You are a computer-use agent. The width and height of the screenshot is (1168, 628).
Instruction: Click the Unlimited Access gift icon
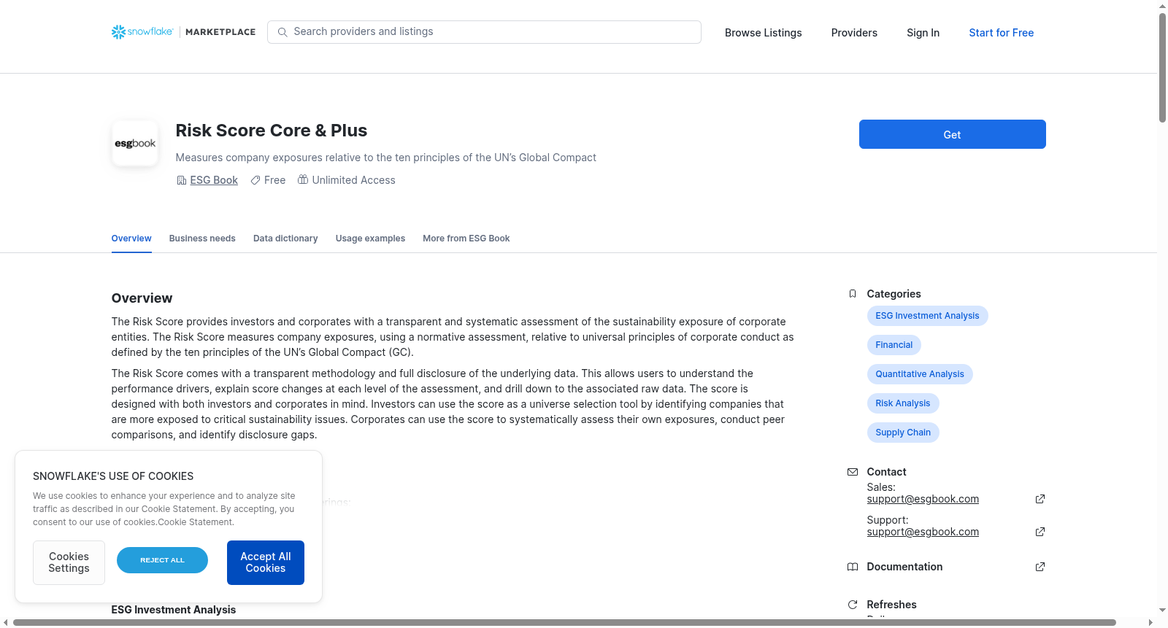(303, 179)
